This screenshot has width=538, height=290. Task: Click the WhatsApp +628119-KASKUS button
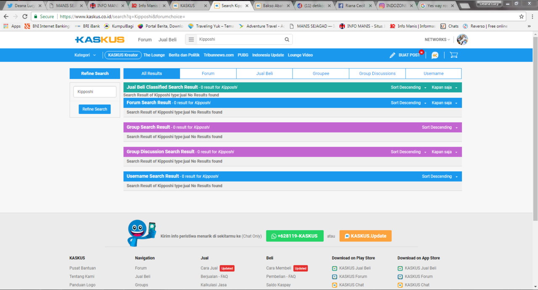point(295,236)
